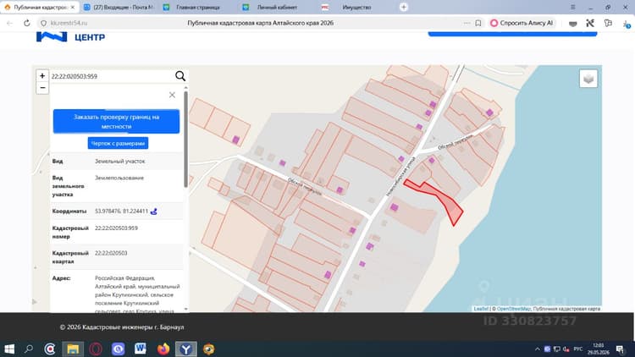Bookmark this page in the address bar
This screenshot has height=357, width=635.
pos(478,23)
